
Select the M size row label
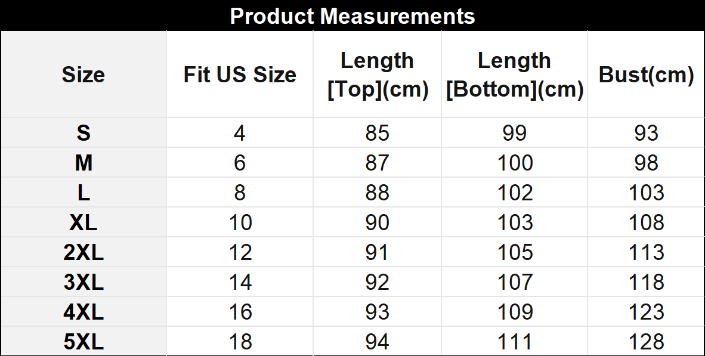[83, 163]
